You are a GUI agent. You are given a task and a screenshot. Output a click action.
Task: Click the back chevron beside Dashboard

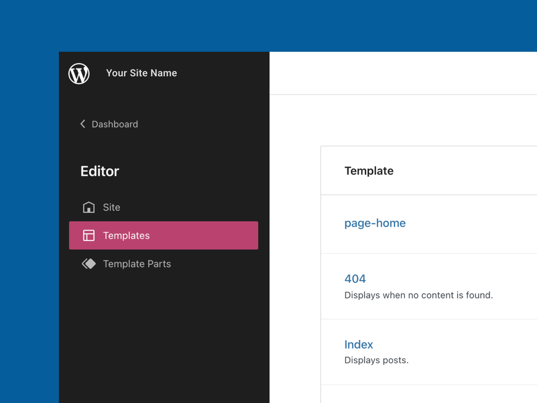[x=83, y=124]
